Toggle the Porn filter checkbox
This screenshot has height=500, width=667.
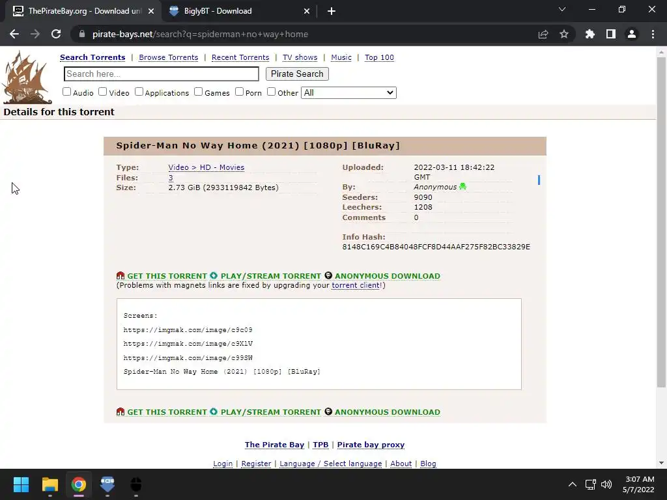click(240, 92)
